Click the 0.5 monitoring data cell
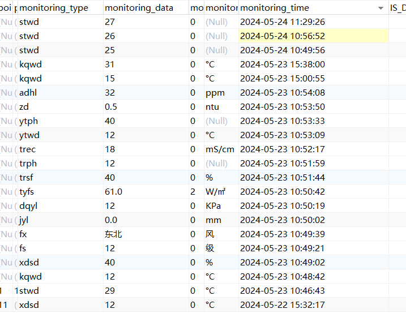406x326 pixels. click(x=112, y=106)
